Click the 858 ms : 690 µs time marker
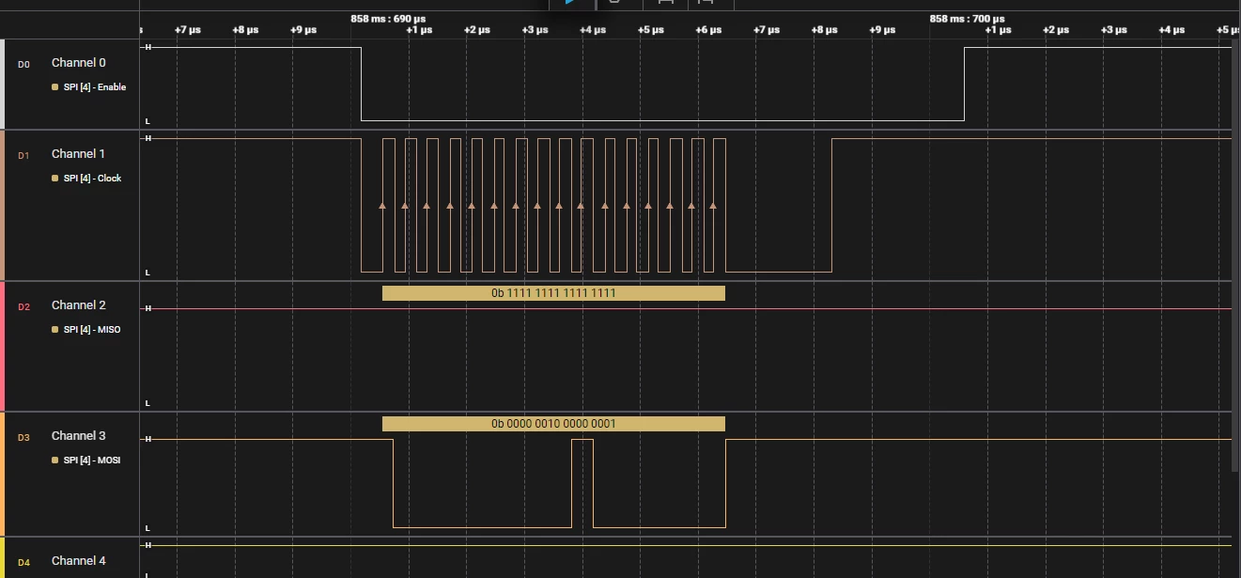Screen dimensions: 1241x578 388,19
